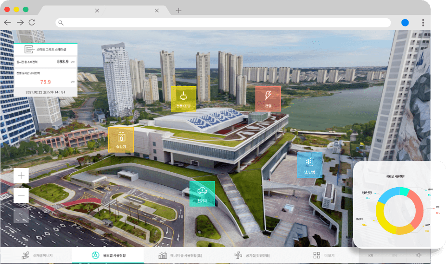Image resolution: width=447 pixels, height=264 pixels.
Task: Click the faded arrow button below zoom controls
Action: (21, 216)
